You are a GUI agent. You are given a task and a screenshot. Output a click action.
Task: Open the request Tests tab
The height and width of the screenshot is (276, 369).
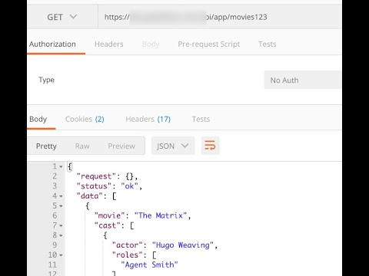pos(268,44)
